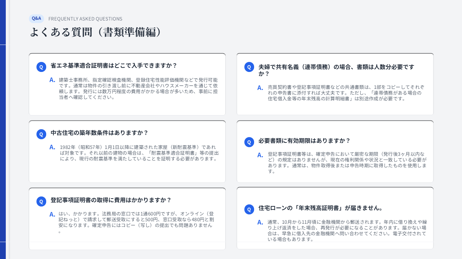Screen dimensions: 462x259
Task: Click the Q icon beside 夫婦で共有名義 question
Action: (x=249, y=67)
